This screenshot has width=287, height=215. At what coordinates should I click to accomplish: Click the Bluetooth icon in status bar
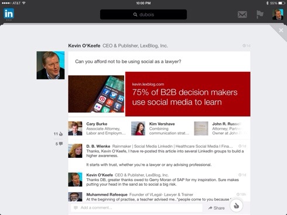click(x=268, y=3)
